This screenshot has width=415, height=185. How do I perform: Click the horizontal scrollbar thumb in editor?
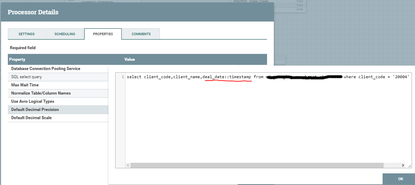click(257, 165)
